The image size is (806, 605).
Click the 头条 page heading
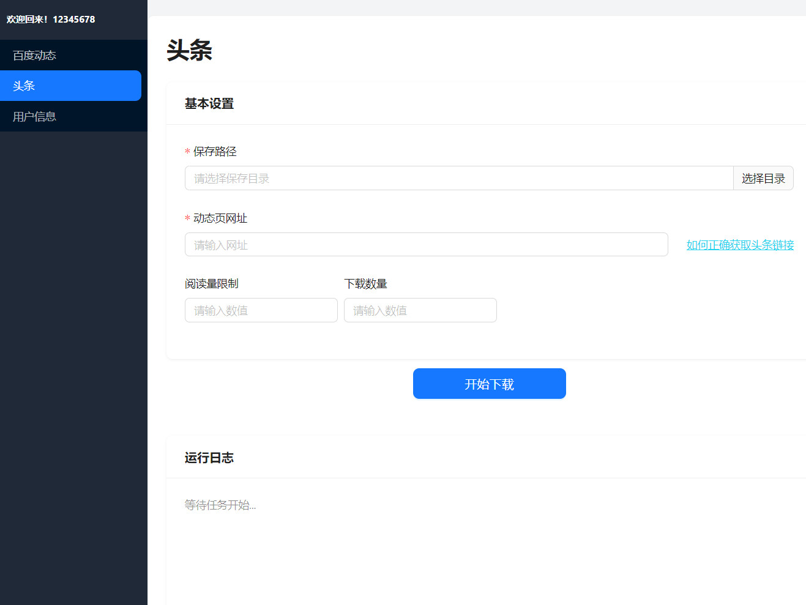point(188,51)
